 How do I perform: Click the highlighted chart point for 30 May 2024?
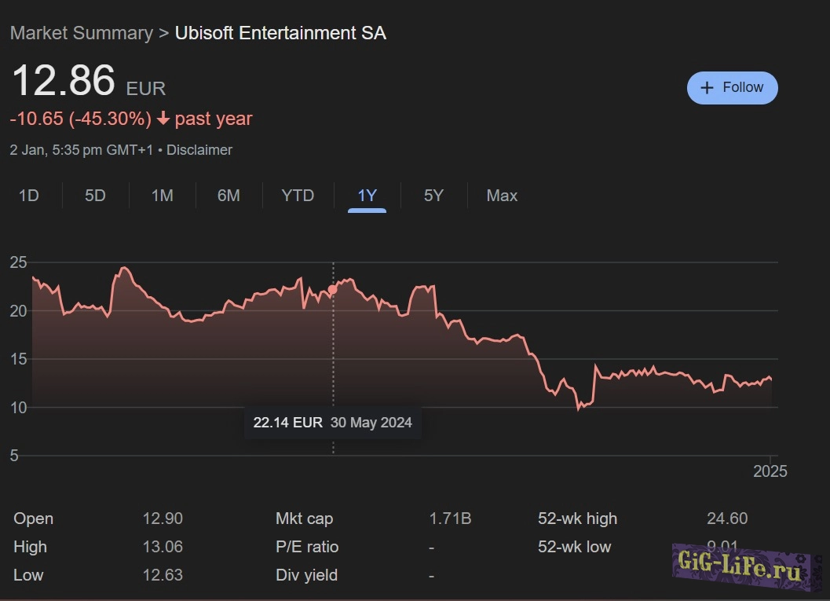[x=333, y=290]
